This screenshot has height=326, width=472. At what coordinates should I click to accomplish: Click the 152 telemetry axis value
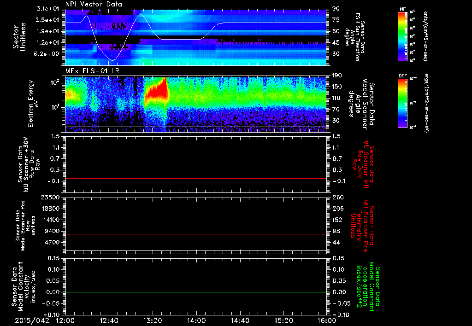[337, 220]
